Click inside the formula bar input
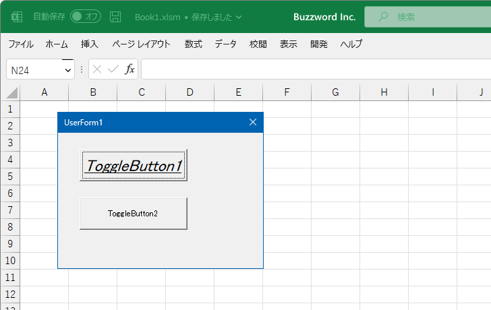This screenshot has height=310, width=491. click(310, 69)
